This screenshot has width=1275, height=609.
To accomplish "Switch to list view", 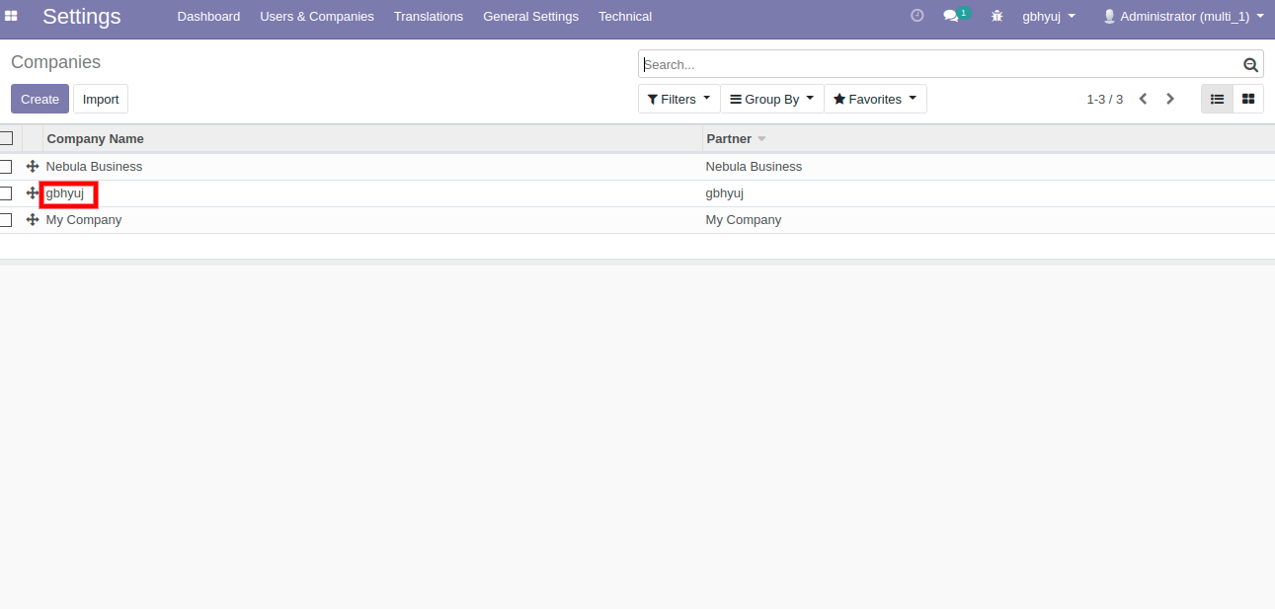I will (1217, 99).
